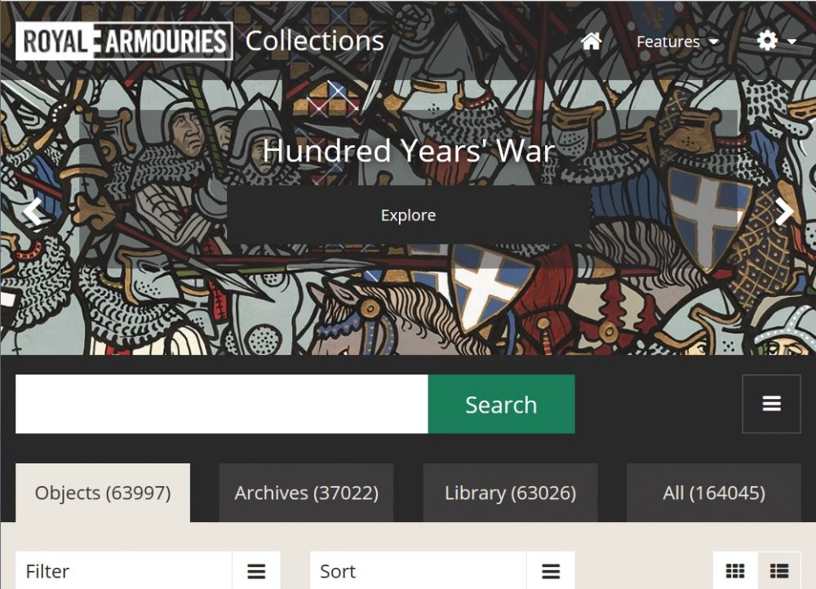Switch to grid view layout
Screen dimensions: 816x589
[x=735, y=571]
